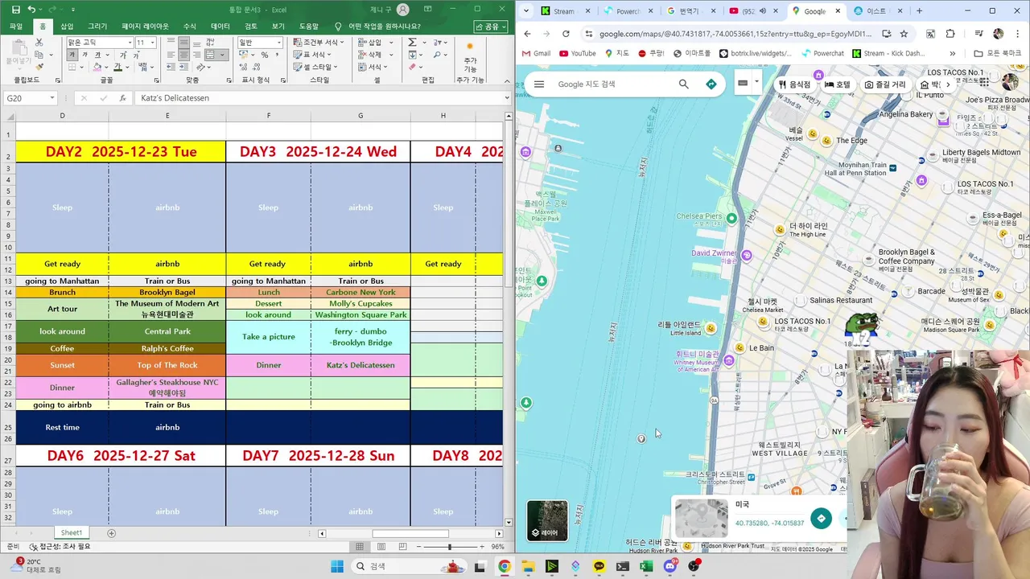
Task: Open the Gmail bookmark
Action: click(536, 54)
